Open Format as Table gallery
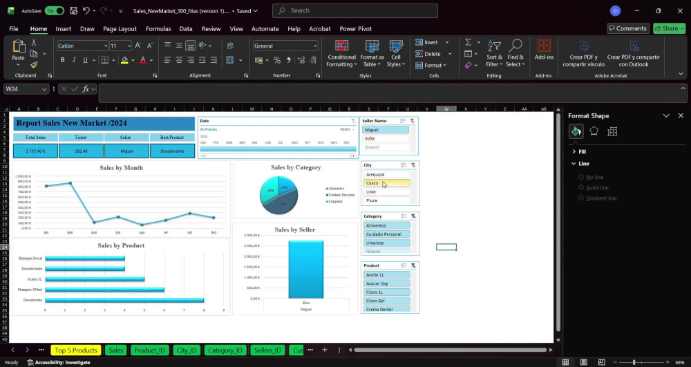Image resolution: width=691 pixels, height=367 pixels. click(x=372, y=53)
